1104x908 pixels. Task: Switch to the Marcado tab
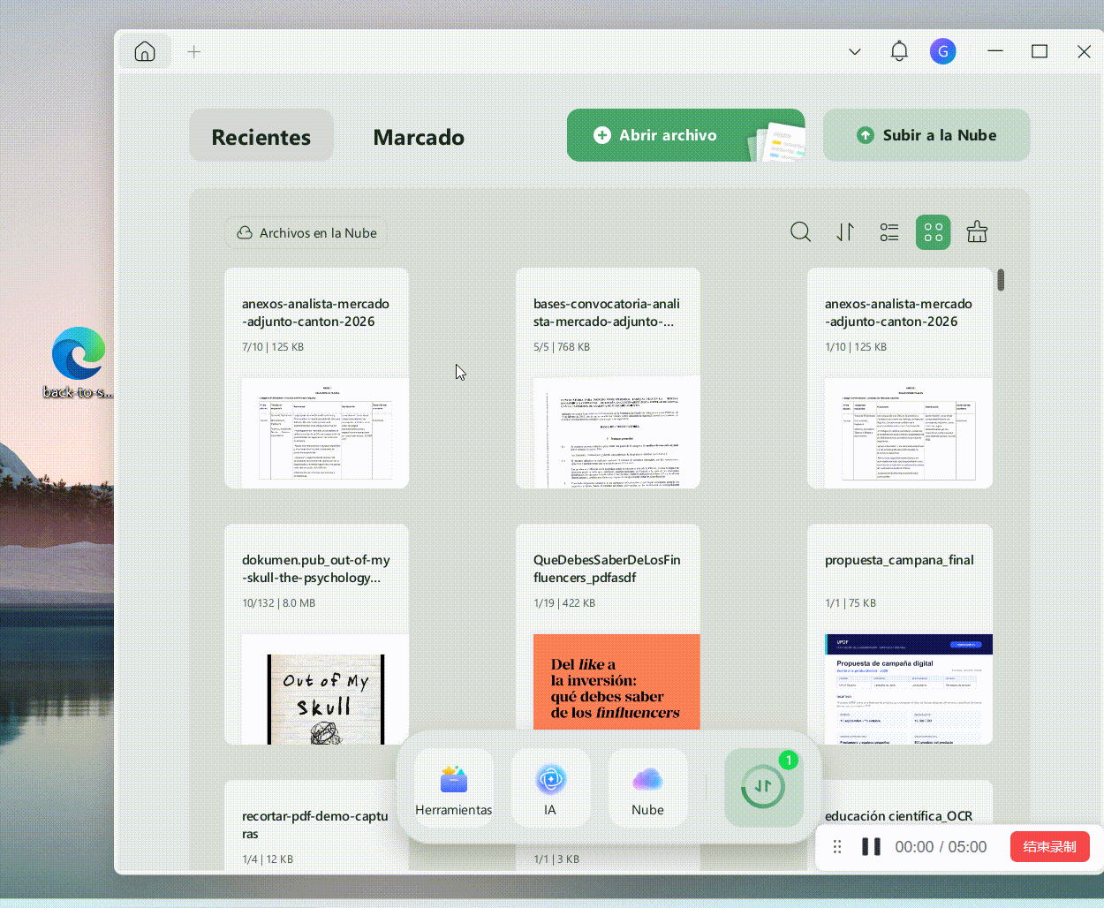pyautogui.click(x=419, y=137)
